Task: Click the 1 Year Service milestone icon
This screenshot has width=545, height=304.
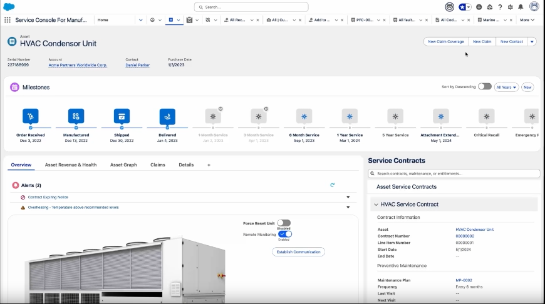Action: click(x=350, y=116)
